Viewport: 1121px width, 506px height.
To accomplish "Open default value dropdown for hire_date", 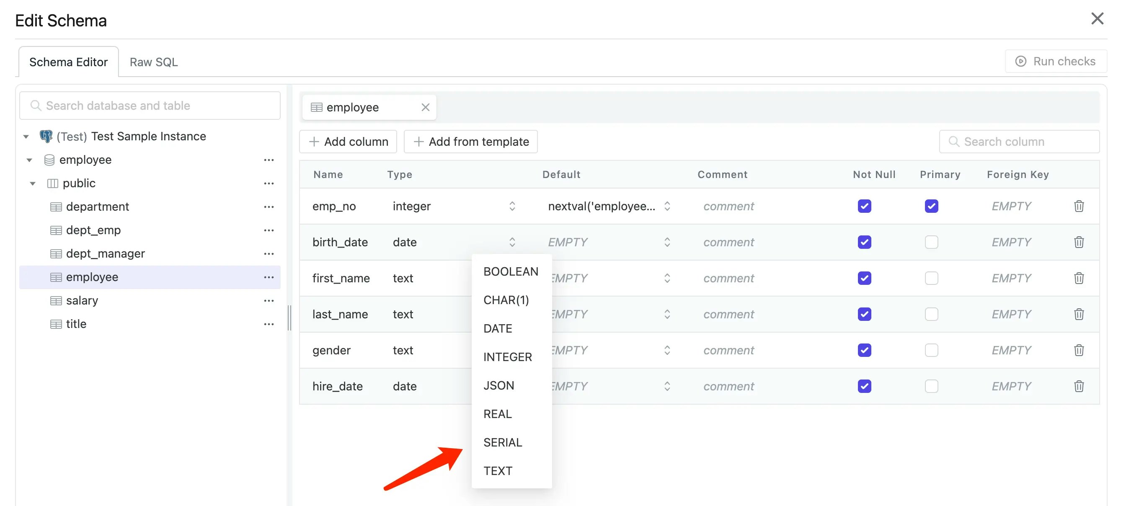I will point(666,386).
